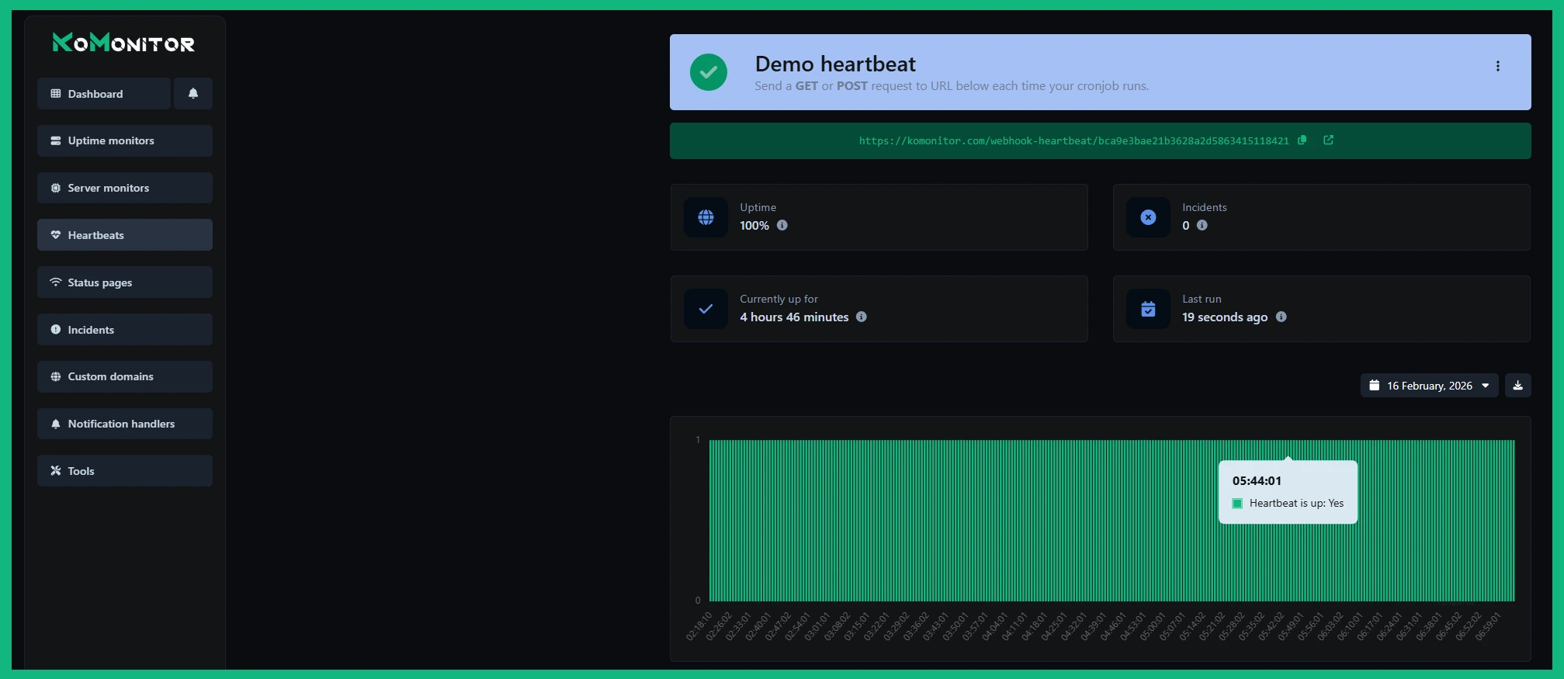The width and height of the screenshot is (1564, 679).
Task: Show info next to 19 seconds ago
Action: (1281, 317)
